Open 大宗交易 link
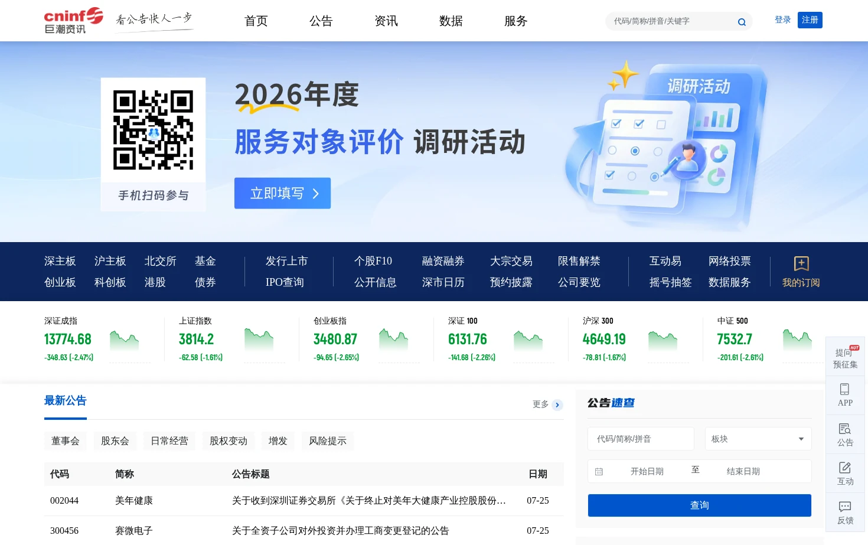This screenshot has width=868, height=545. pos(511,261)
